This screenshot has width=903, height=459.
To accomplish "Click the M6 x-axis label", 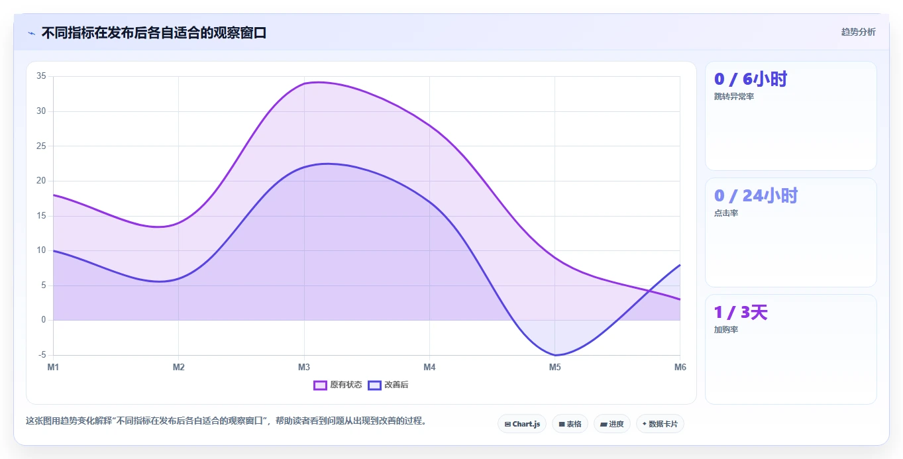I will pos(680,367).
